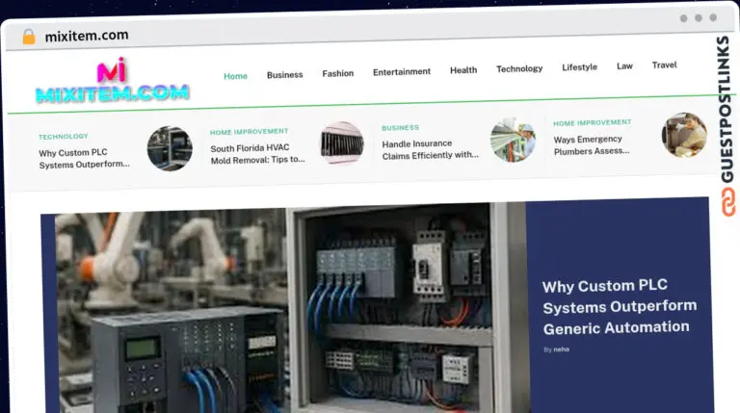Go to the Travel section
Image resolution: width=740 pixels, height=413 pixels.
[x=664, y=65]
